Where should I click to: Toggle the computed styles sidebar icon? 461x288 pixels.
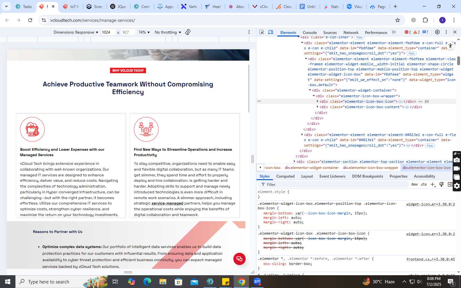pyautogui.click(x=450, y=184)
